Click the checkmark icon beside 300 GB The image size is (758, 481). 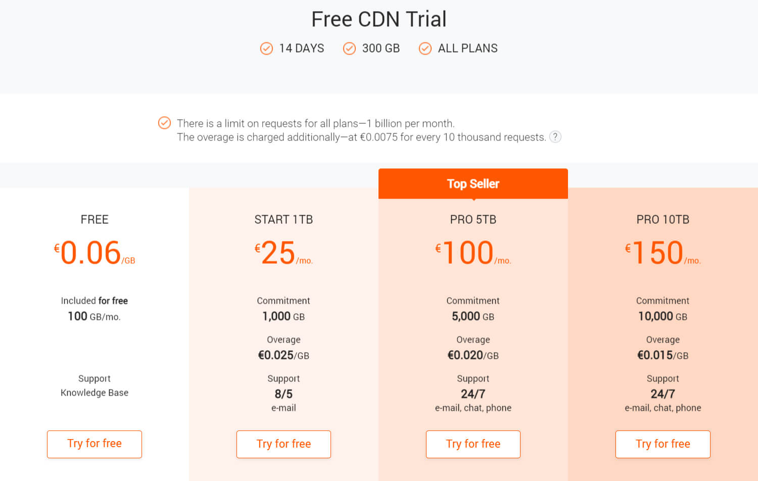click(349, 49)
